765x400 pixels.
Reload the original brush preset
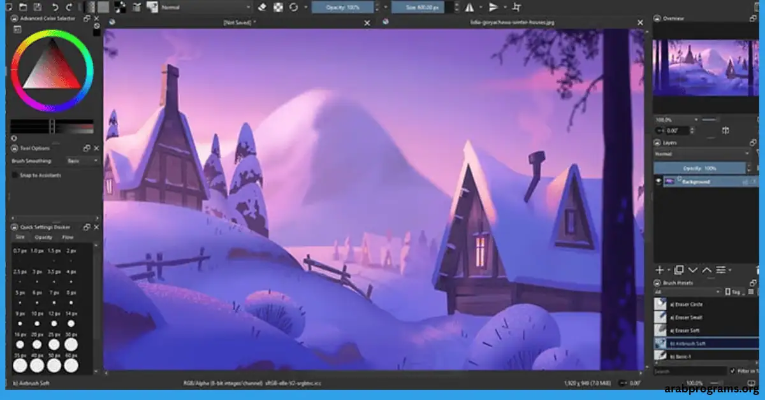pos(294,7)
